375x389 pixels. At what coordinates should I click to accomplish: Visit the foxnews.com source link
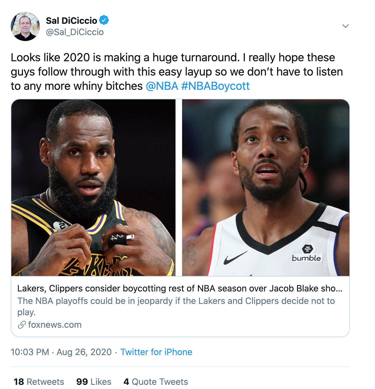[55, 325]
